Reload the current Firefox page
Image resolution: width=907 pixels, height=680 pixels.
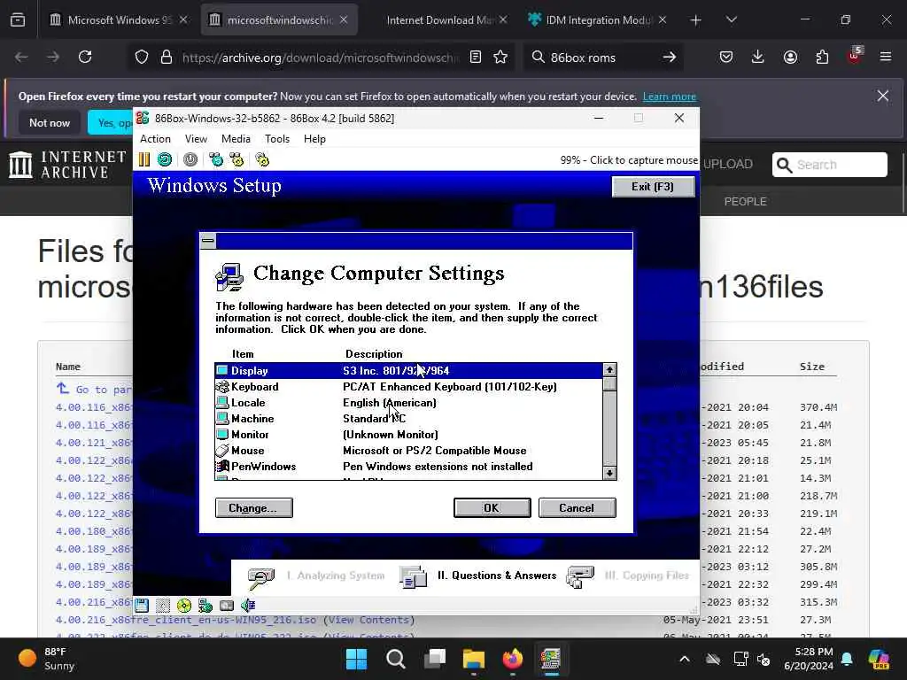click(85, 57)
